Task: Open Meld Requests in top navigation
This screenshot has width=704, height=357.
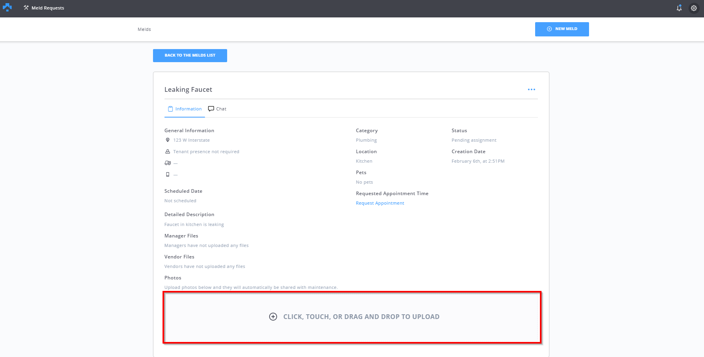Action: tap(48, 8)
